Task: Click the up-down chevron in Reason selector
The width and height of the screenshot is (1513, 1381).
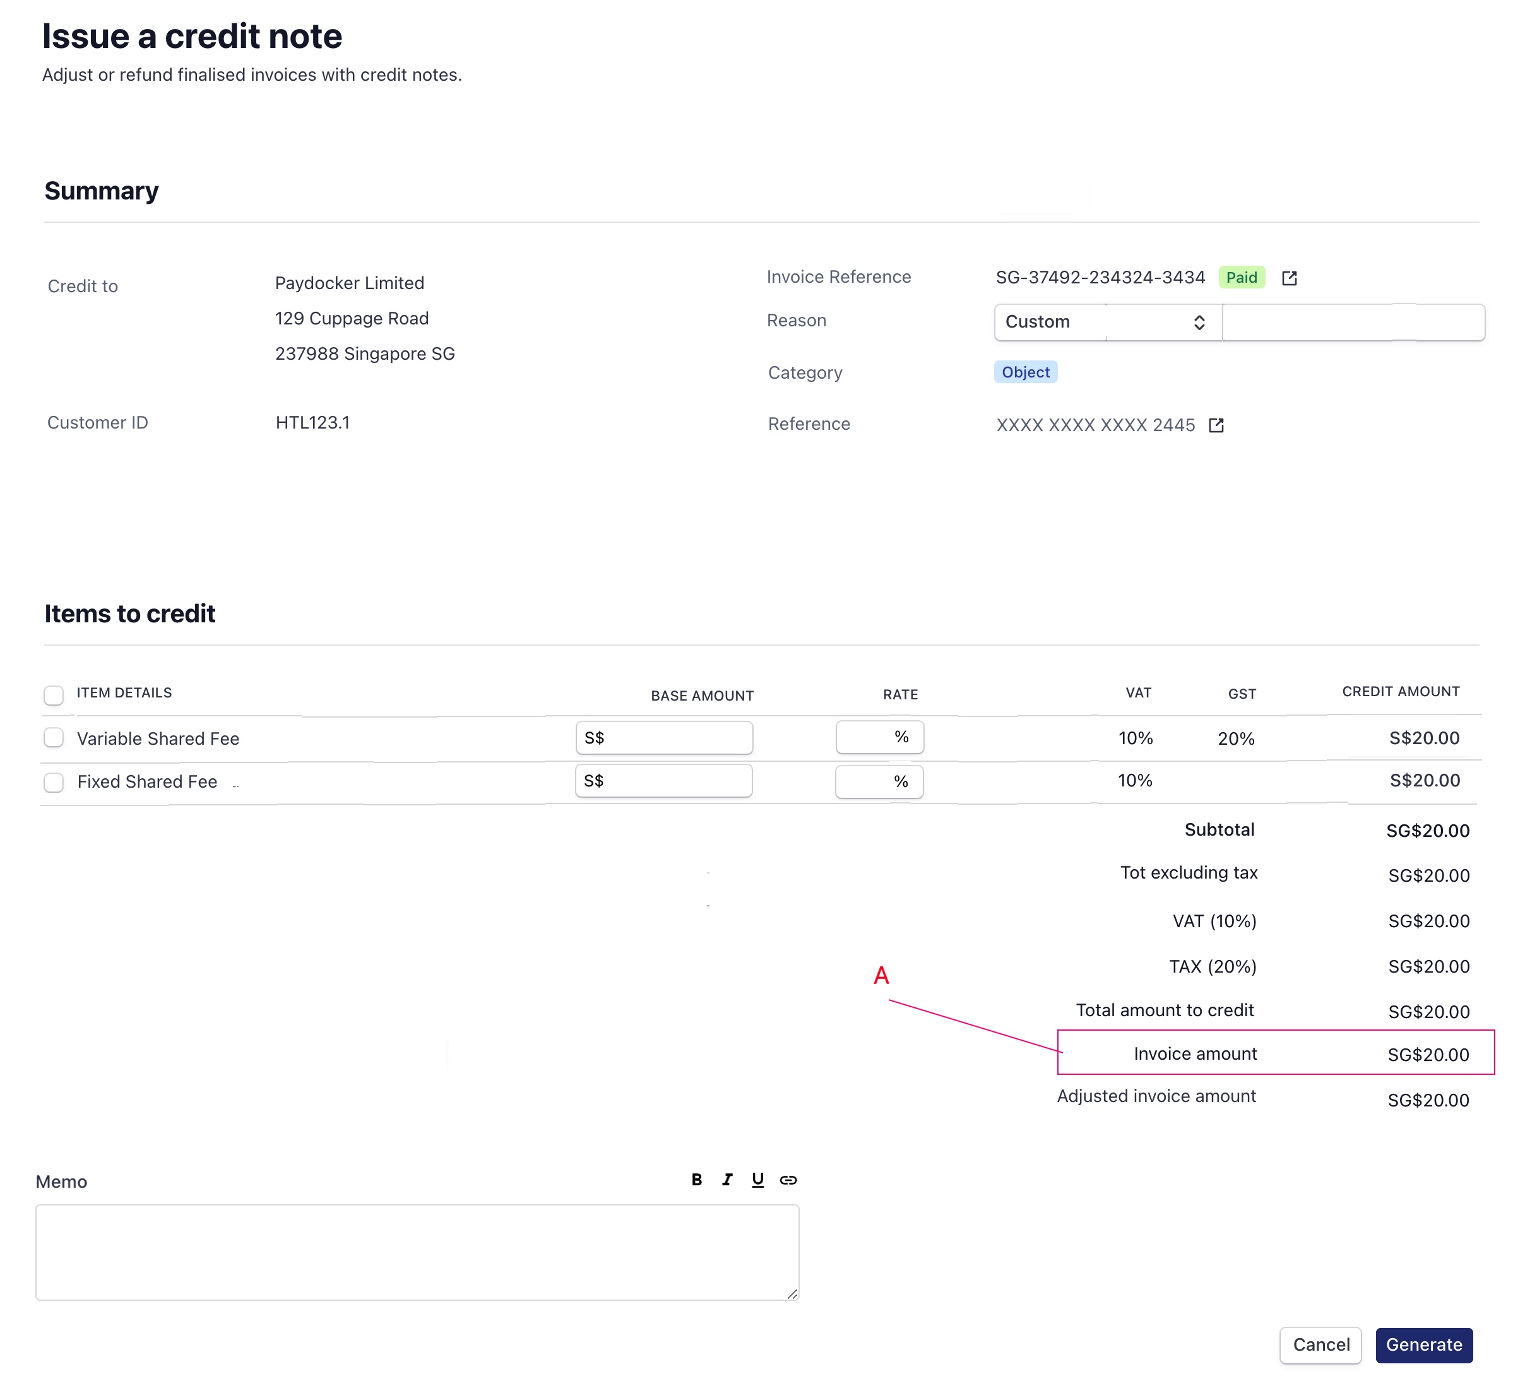Action: [x=1199, y=322]
